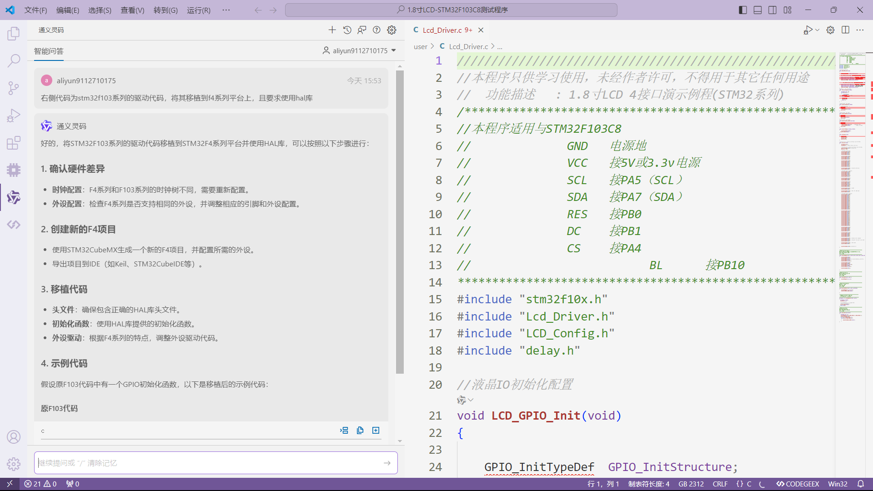Toggle bottom panel layout button
The width and height of the screenshot is (873, 491).
[758, 10]
